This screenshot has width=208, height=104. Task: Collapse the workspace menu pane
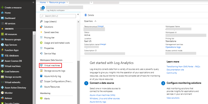pyautogui.click(x=78, y=14)
